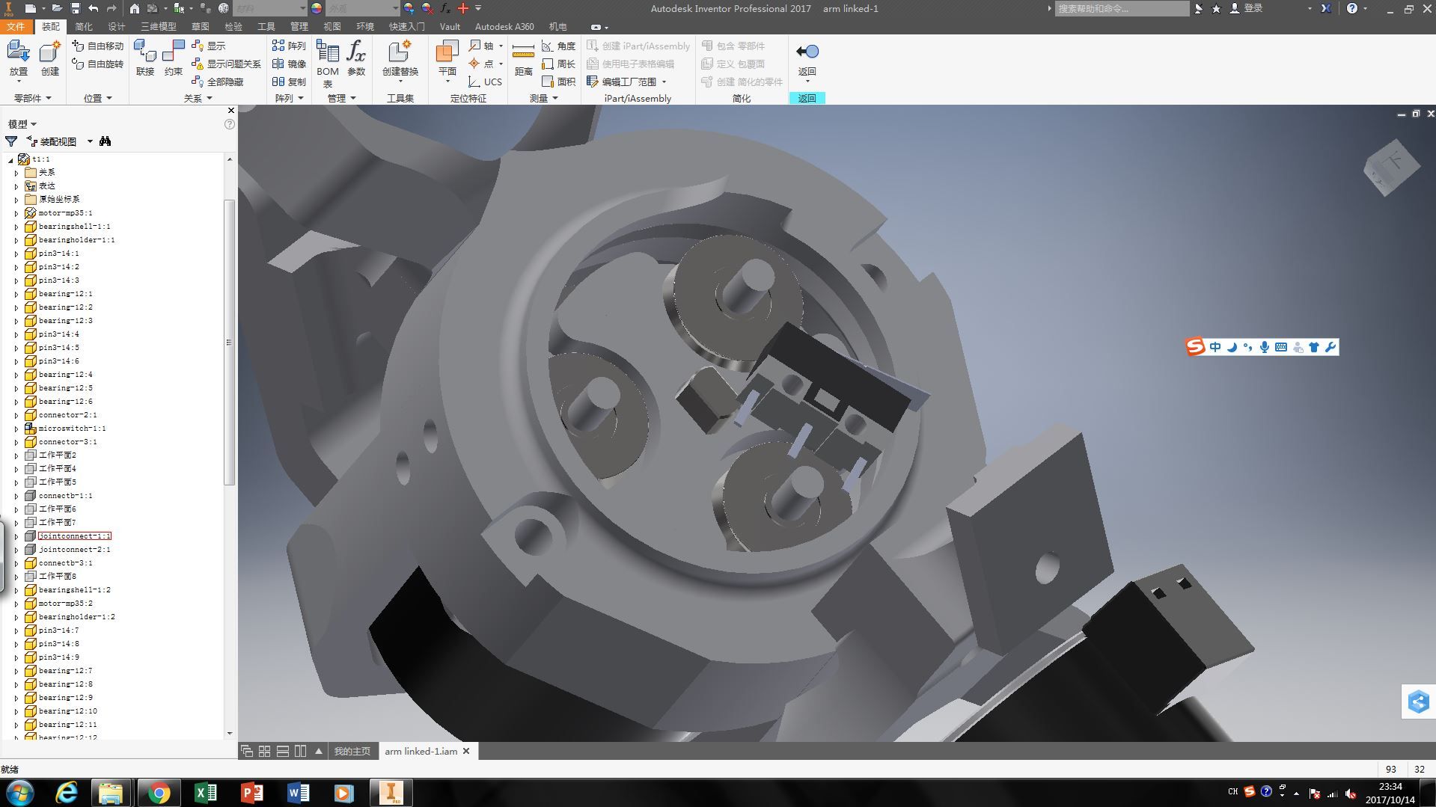Click the ViewCube in the viewport
The width and height of the screenshot is (1436, 807).
point(1391,168)
